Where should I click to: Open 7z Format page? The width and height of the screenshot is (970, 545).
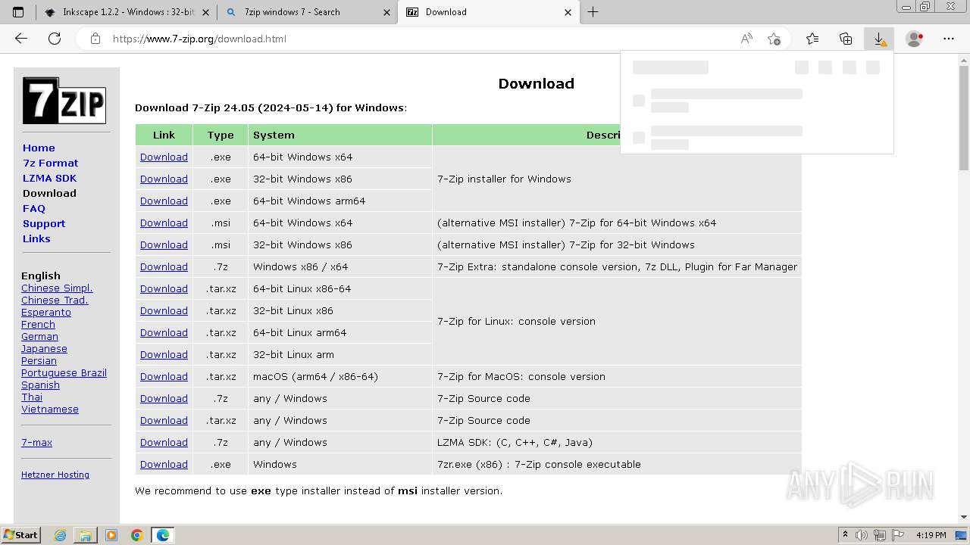tap(51, 163)
